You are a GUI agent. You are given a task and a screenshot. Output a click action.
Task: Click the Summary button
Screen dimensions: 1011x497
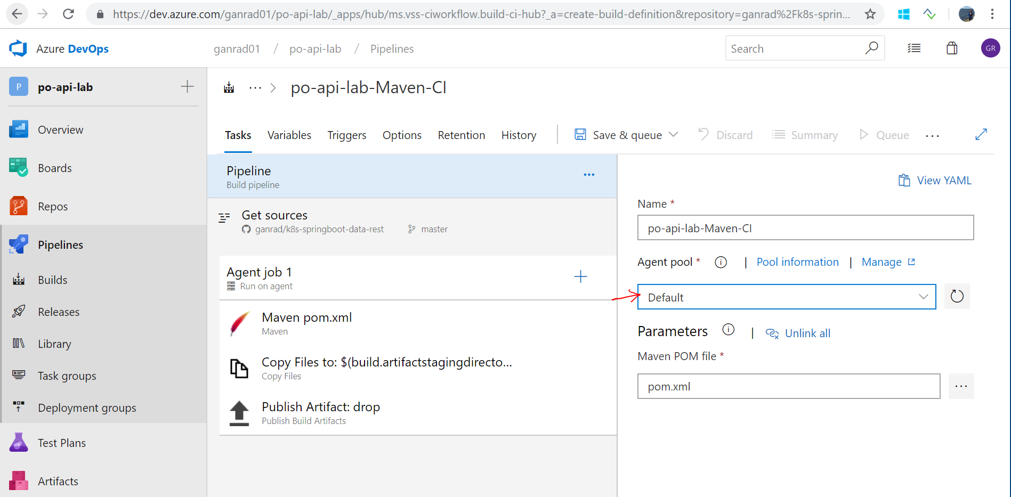pos(805,135)
